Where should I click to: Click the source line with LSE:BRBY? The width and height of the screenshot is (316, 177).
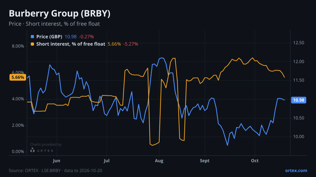[x=55, y=170]
